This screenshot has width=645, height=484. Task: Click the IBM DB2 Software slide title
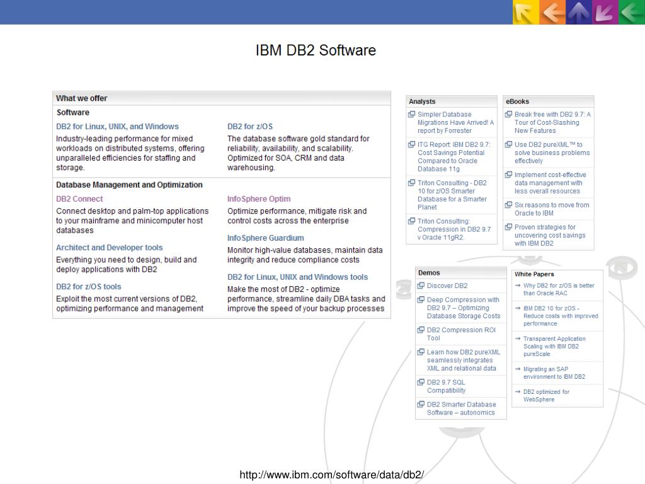click(x=316, y=50)
